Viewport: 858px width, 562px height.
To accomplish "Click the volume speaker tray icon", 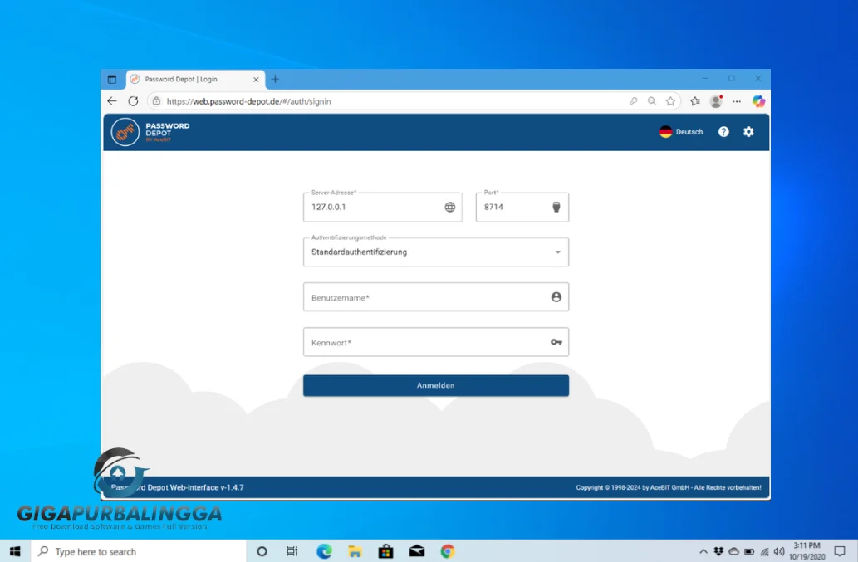I will click(779, 551).
